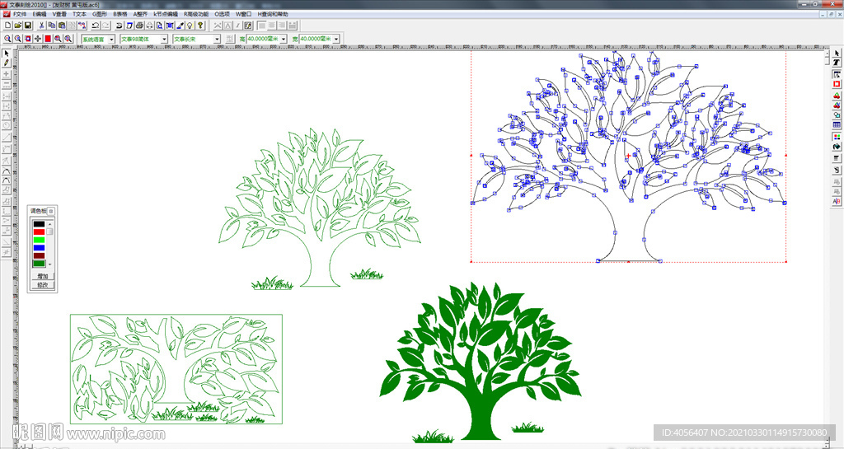Open the 系统语言 language dropdown
Image resolution: width=844 pixels, height=449 pixels.
tap(111, 39)
